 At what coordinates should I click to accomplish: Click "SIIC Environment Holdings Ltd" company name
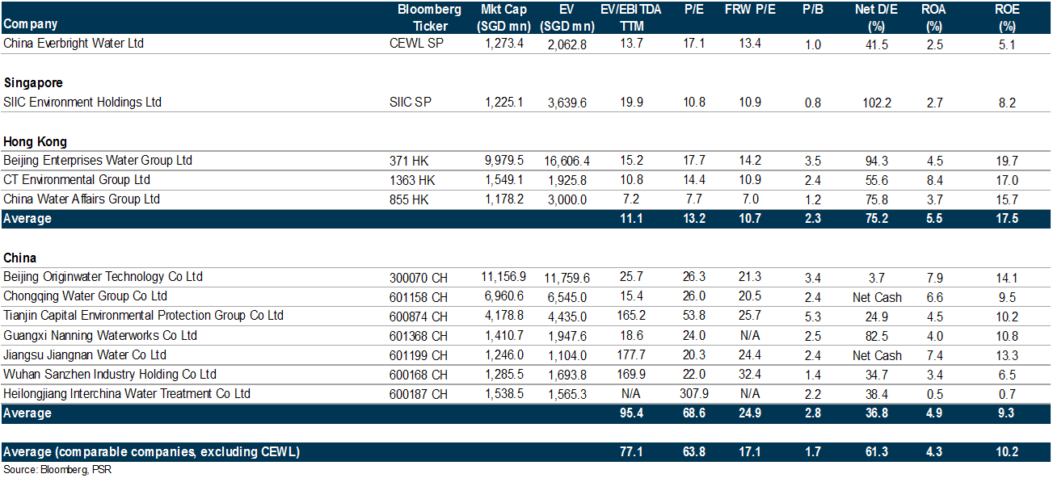pyautogui.click(x=82, y=102)
